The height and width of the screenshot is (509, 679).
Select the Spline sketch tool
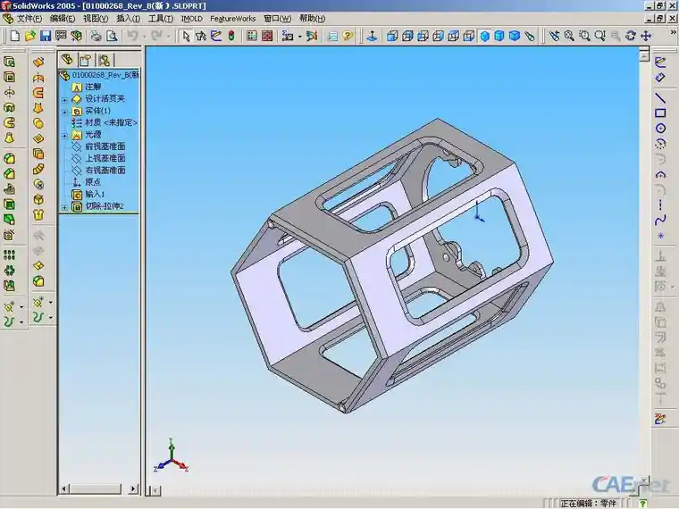660,221
